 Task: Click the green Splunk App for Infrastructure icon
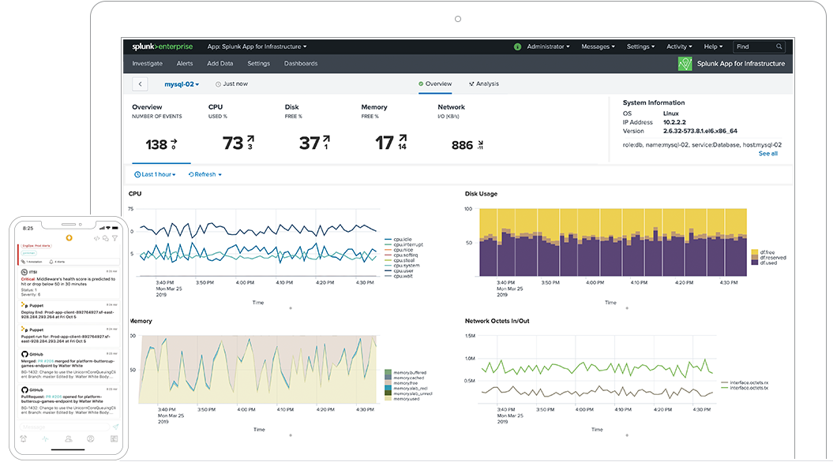point(685,63)
